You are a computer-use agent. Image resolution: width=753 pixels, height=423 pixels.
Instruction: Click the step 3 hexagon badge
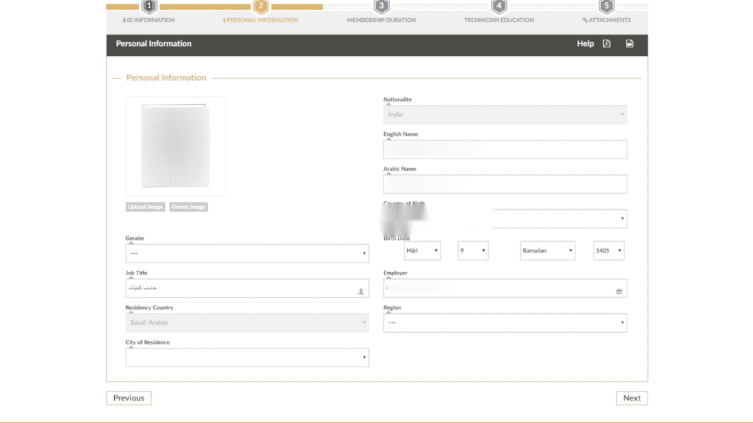click(x=381, y=7)
